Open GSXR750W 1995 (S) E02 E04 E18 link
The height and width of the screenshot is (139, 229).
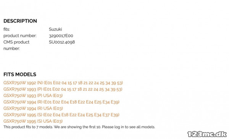(61, 115)
